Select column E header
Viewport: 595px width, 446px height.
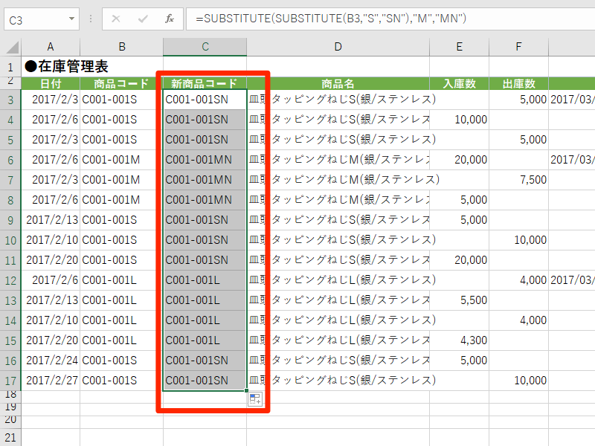[459, 47]
